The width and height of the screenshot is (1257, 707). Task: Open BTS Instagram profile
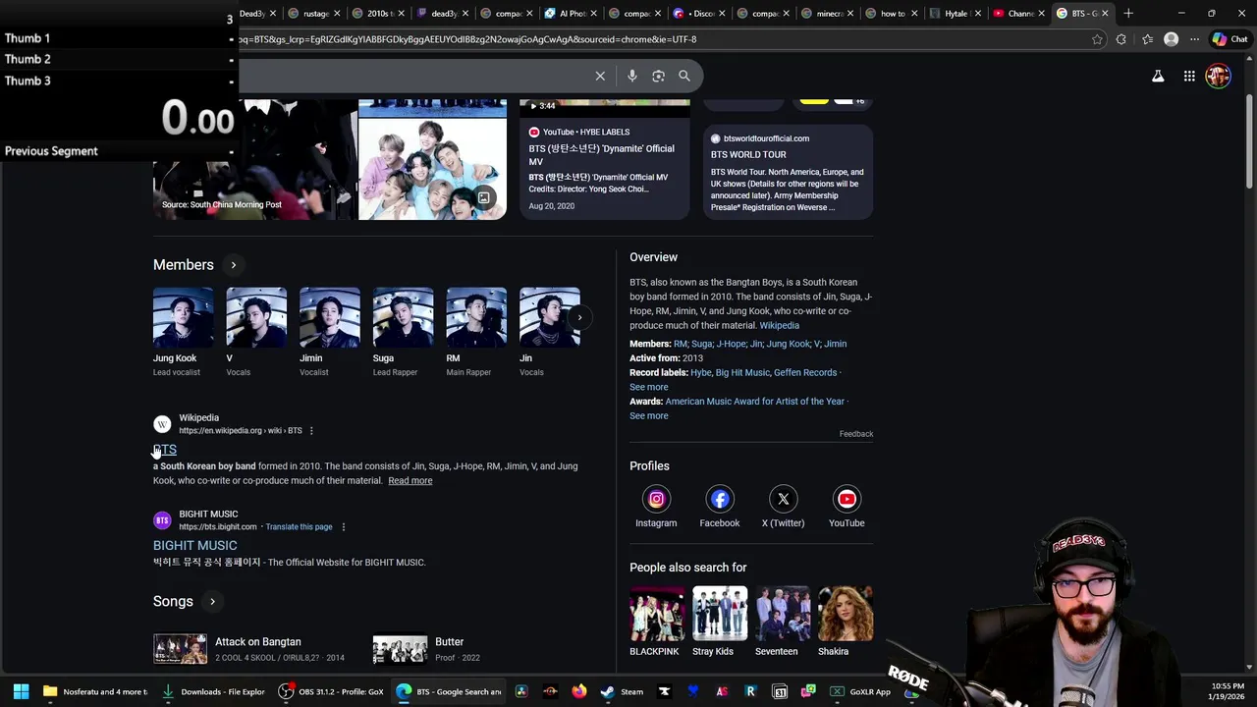656,499
